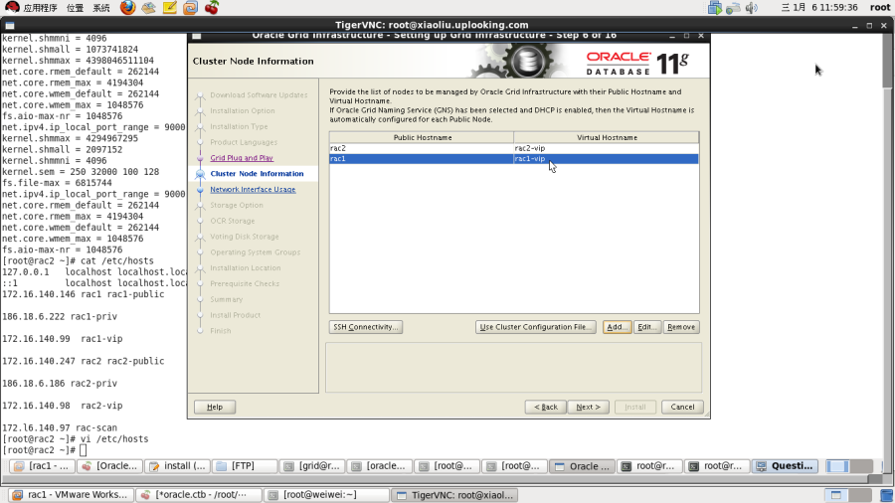The height and width of the screenshot is (503, 895).
Task: Select the rac1-vip virtual hostname cell
Action: click(x=606, y=158)
